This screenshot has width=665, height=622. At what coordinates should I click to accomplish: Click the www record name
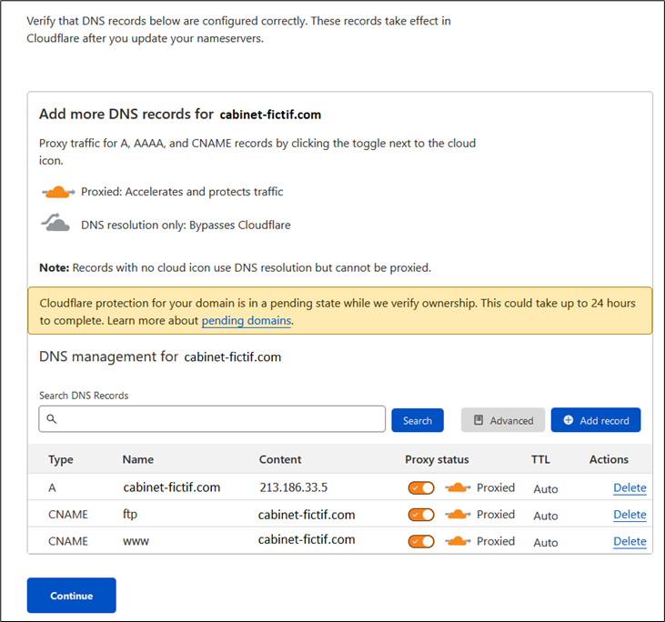[136, 541]
